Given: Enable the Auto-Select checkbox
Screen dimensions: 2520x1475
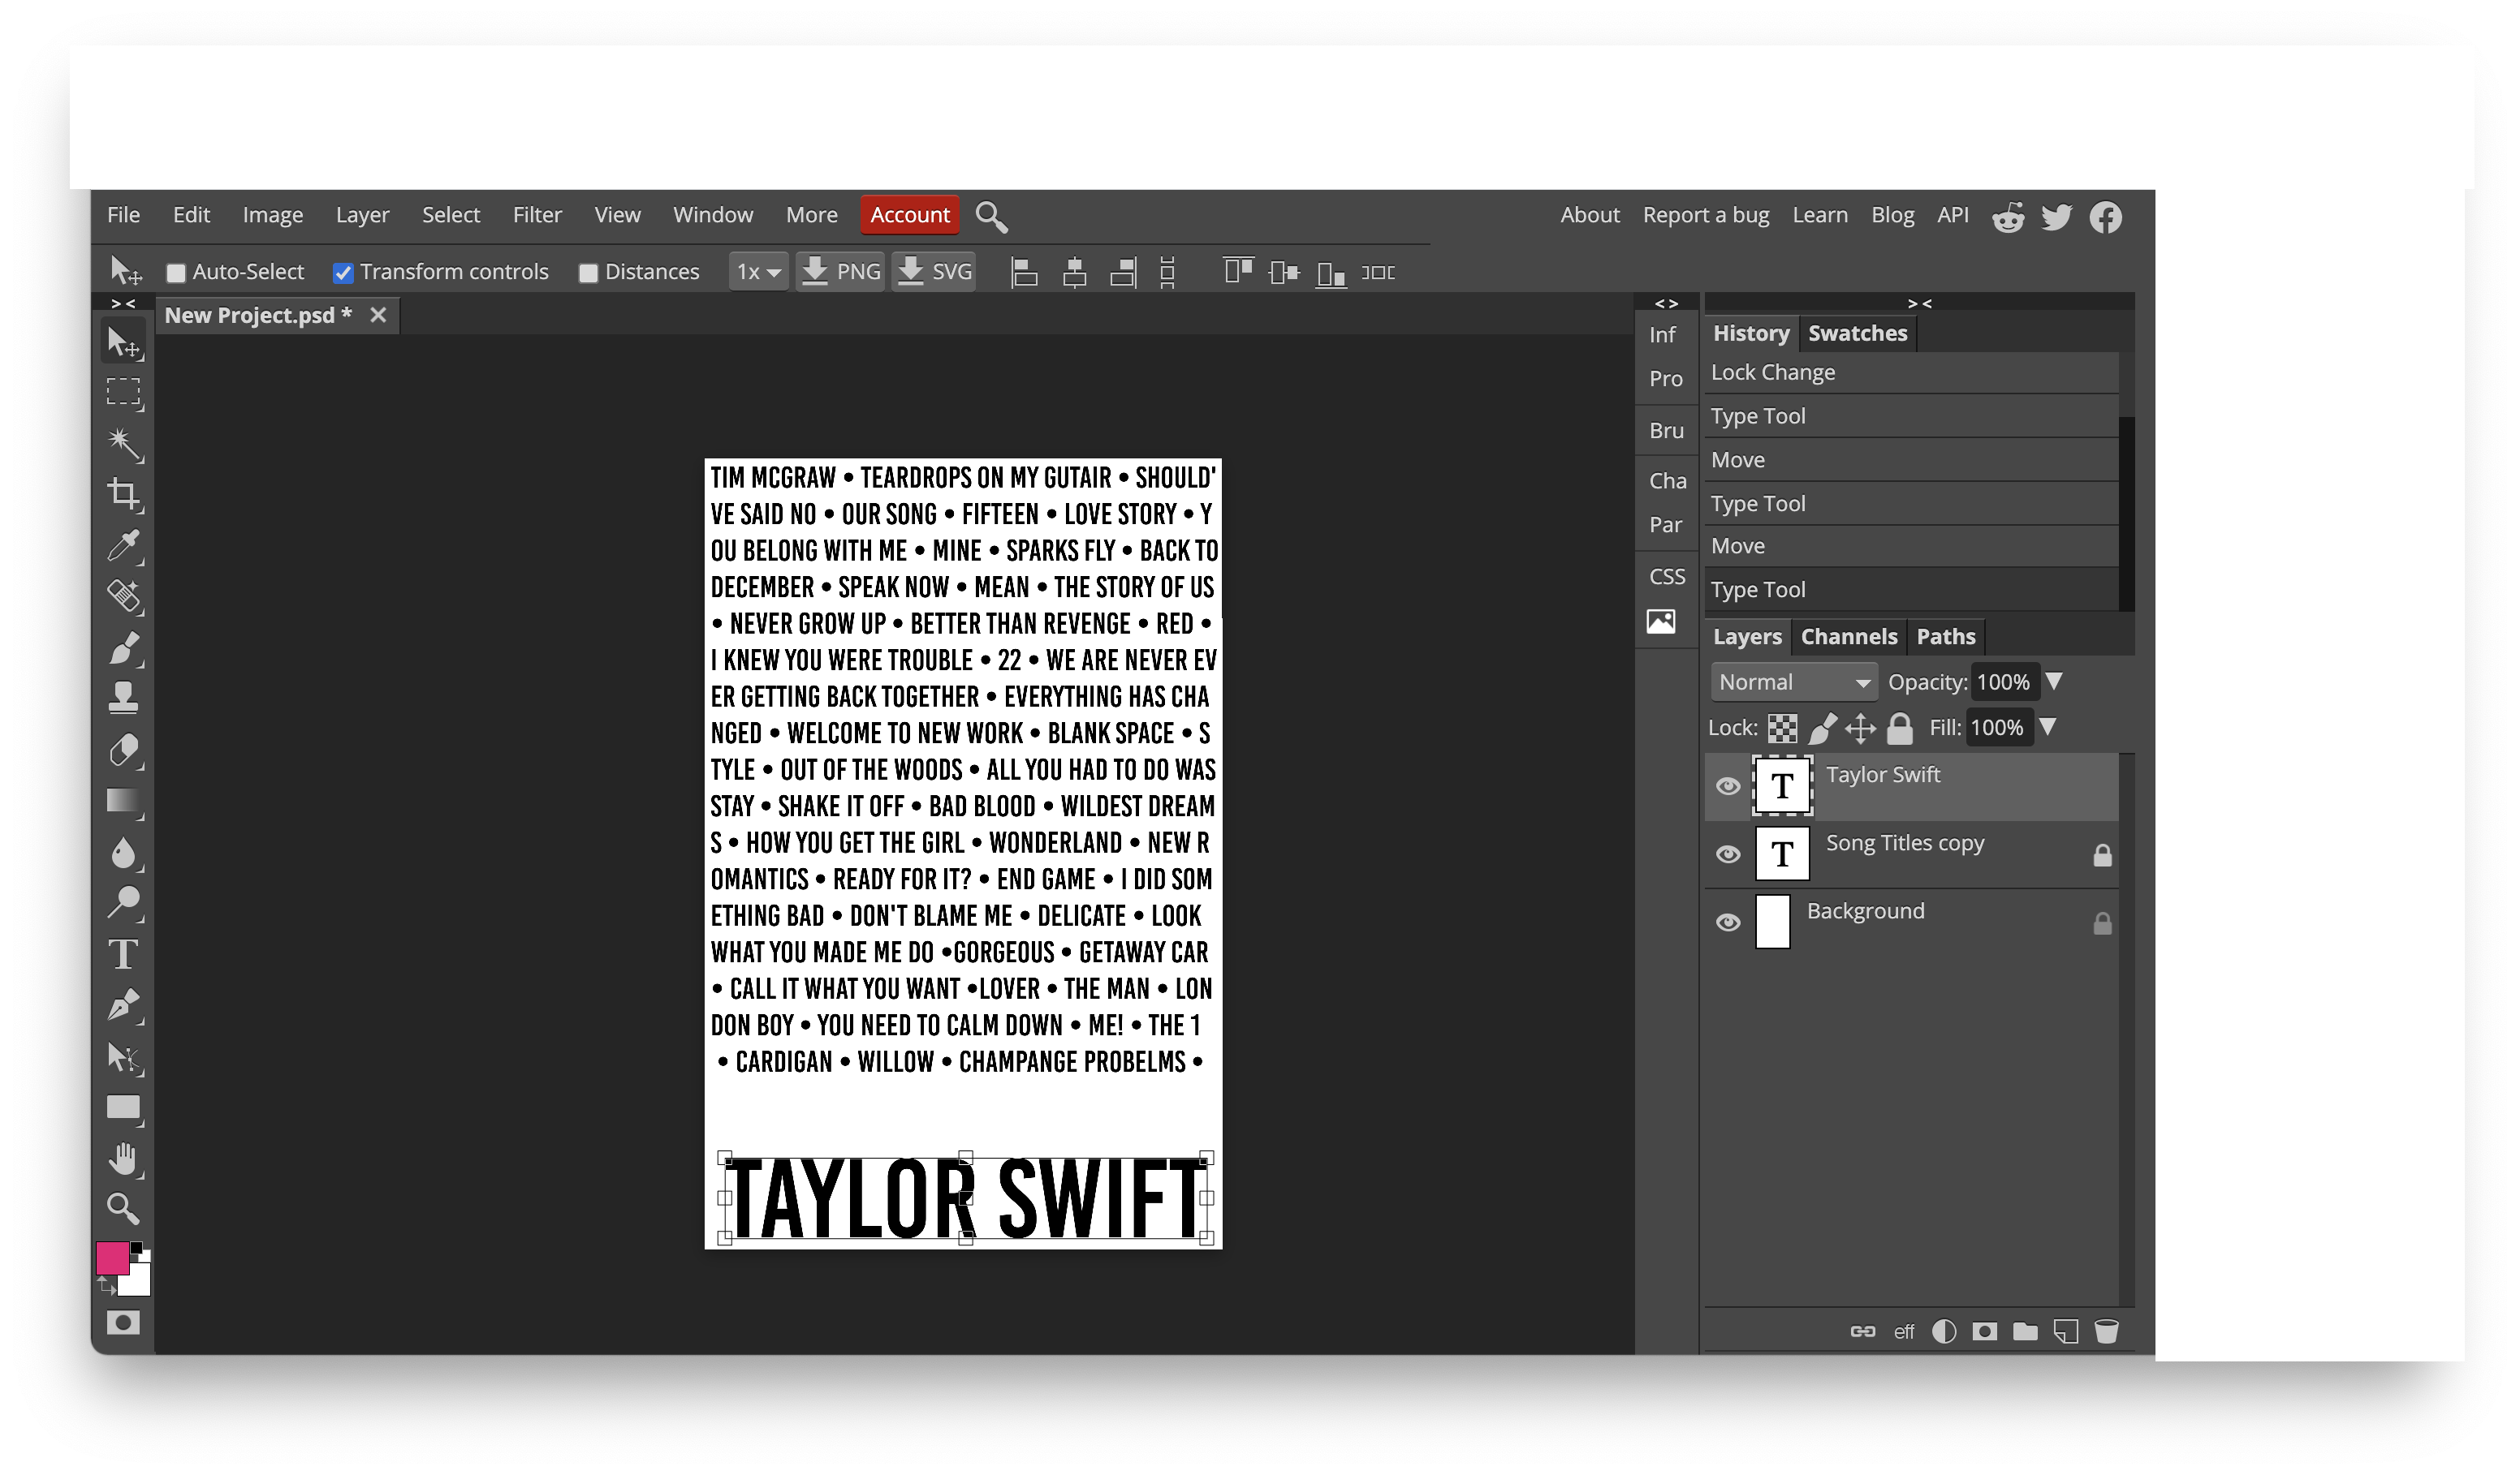Looking at the screenshot, I should pos(176,273).
